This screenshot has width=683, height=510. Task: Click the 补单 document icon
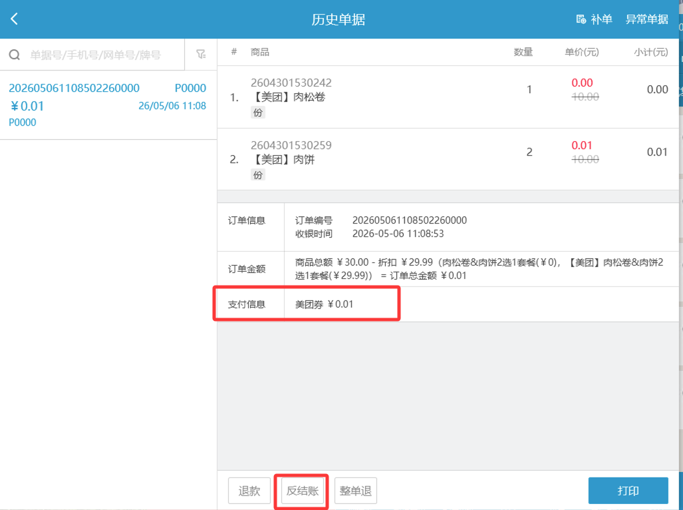click(x=581, y=19)
